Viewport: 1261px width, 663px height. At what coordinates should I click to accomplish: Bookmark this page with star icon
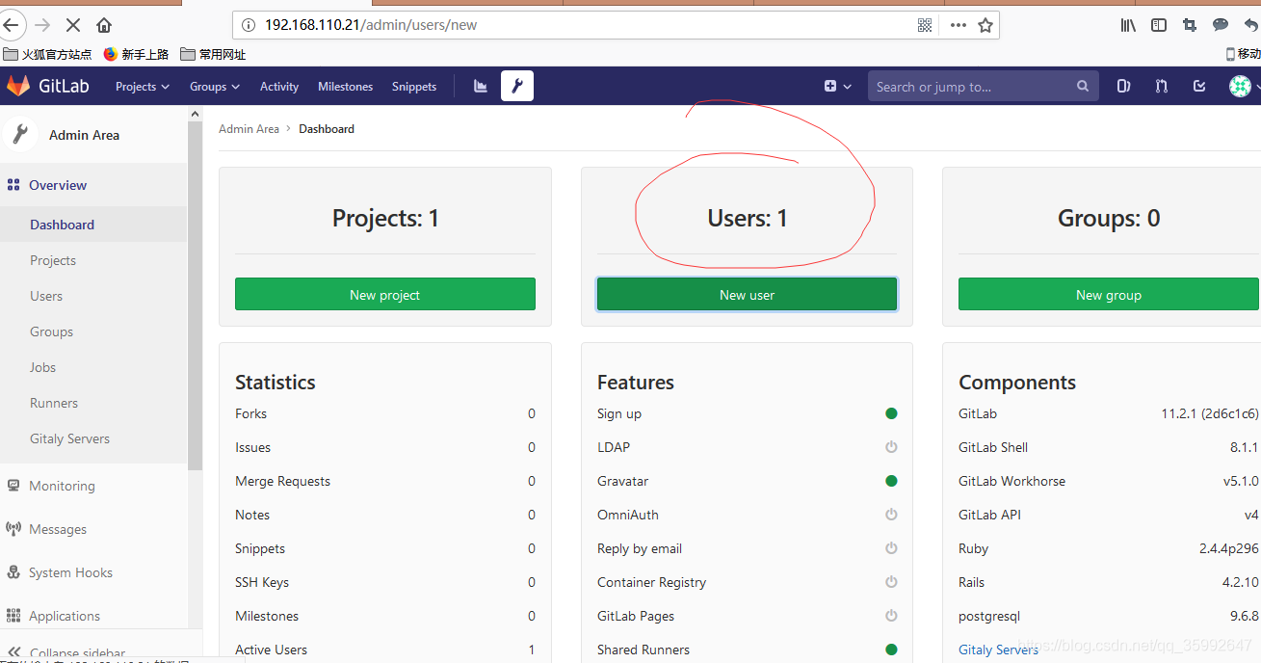pyautogui.click(x=985, y=25)
